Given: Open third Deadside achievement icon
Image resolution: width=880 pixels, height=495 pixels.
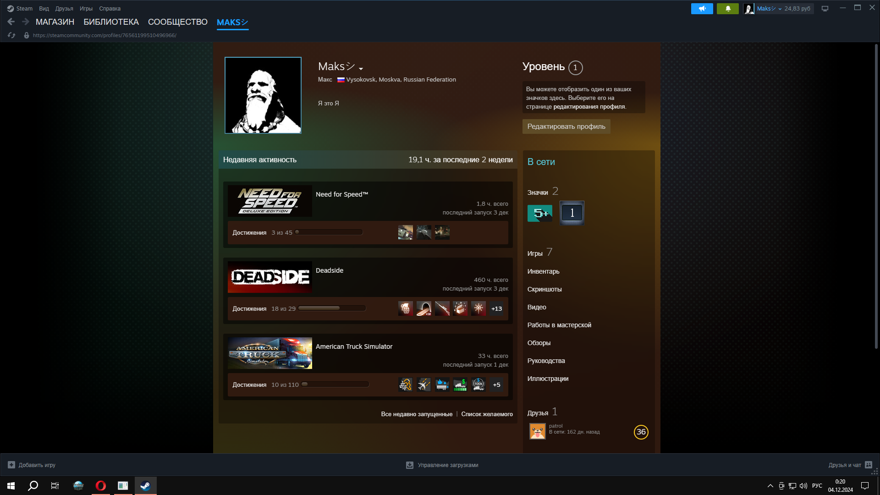Looking at the screenshot, I should click(x=442, y=308).
